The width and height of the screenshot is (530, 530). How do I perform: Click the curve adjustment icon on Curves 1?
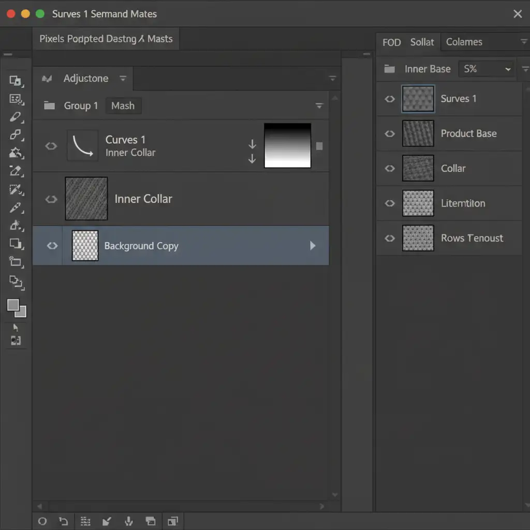(x=82, y=145)
